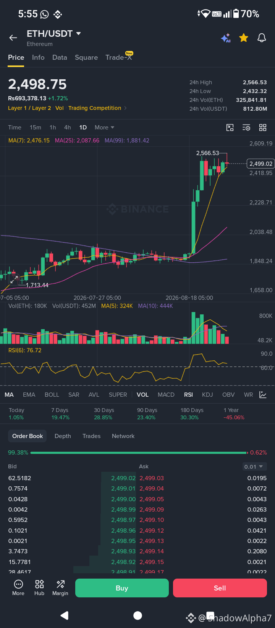The width and height of the screenshot is (275, 628).
Task: Open Trading Competition link
Action: [x=95, y=108]
